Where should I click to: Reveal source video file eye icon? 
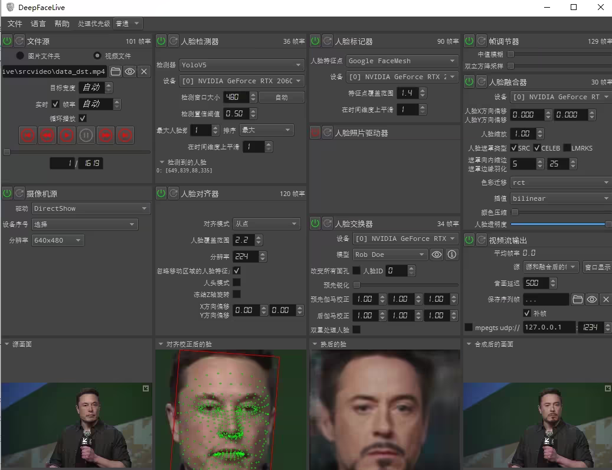click(x=130, y=71)
